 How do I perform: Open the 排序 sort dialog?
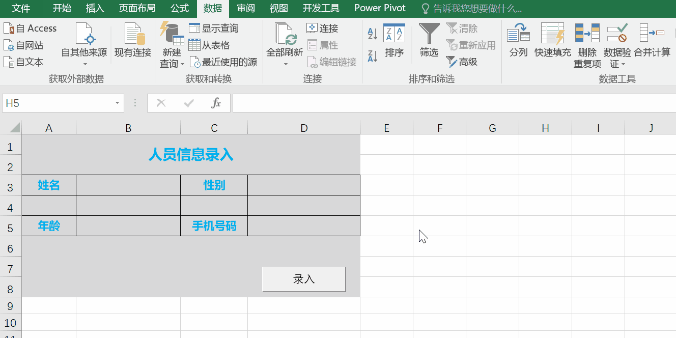pos(395,40)
